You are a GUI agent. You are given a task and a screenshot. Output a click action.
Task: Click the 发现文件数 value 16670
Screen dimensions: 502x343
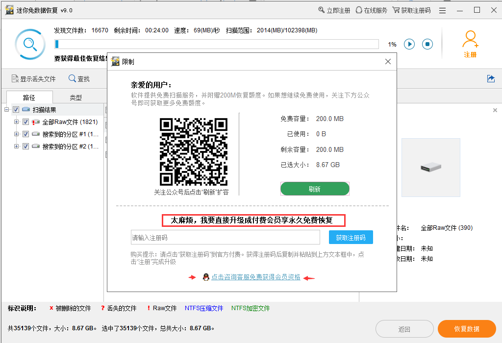point(100,30)
